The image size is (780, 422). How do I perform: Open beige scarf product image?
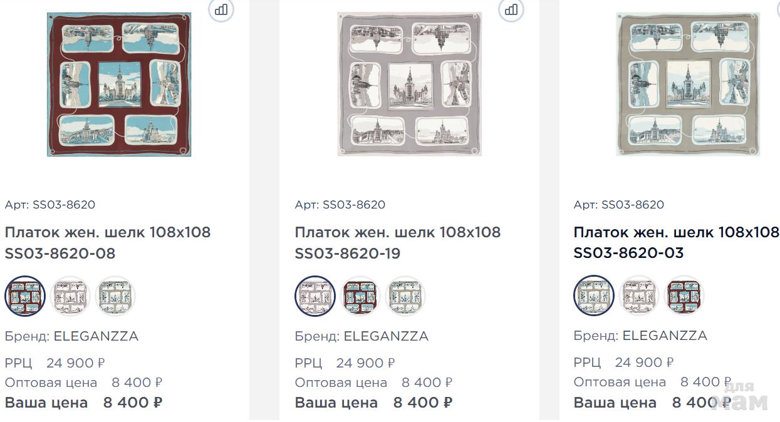click(688, 85)
